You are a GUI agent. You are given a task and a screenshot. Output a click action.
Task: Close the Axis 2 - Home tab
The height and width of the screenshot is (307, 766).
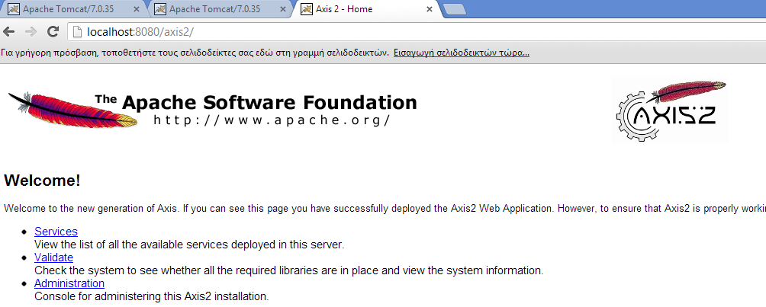click(x=430, y=9)
